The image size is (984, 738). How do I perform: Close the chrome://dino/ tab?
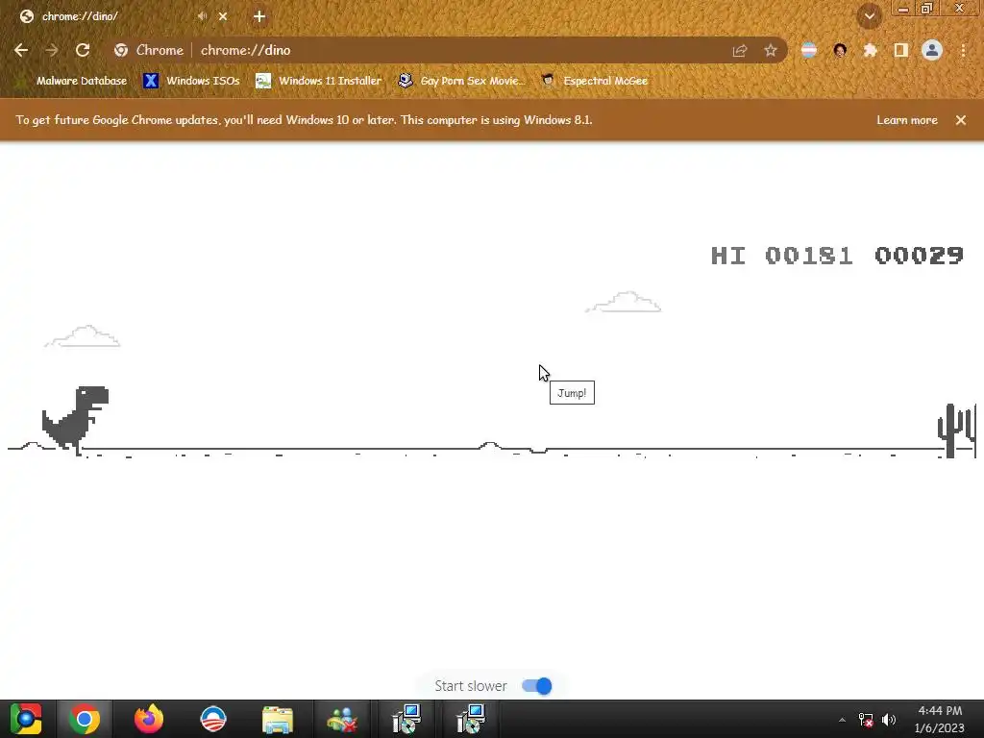[x=223, y=16]
